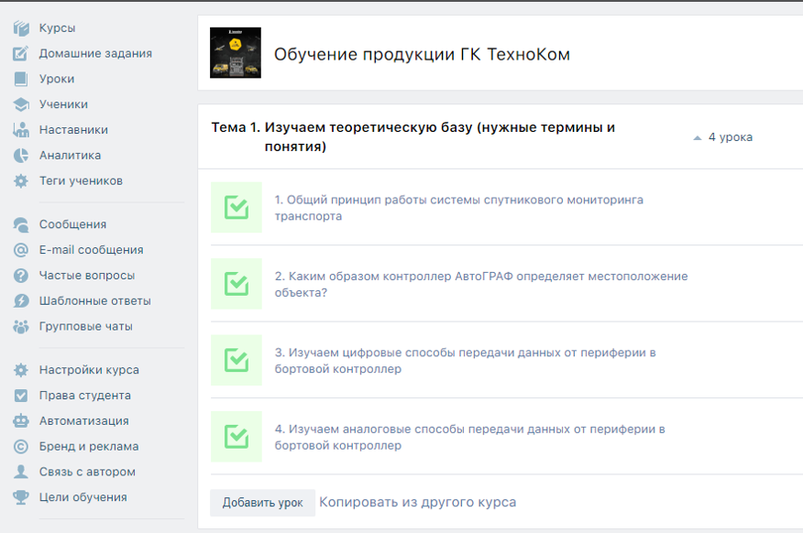Open lesson 3 цифровые способы передачи
The image size is (803, 533).
pos(465,361)
